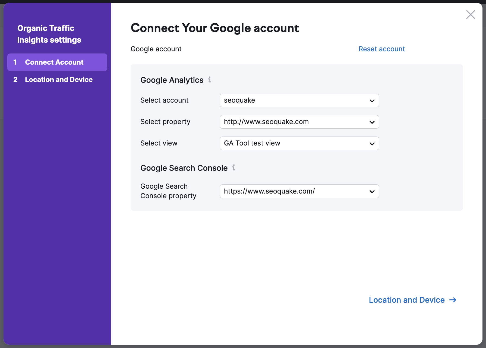Click the Organic Traffic Insights settings title
The image size is (486, 348).
coord(49,34)
